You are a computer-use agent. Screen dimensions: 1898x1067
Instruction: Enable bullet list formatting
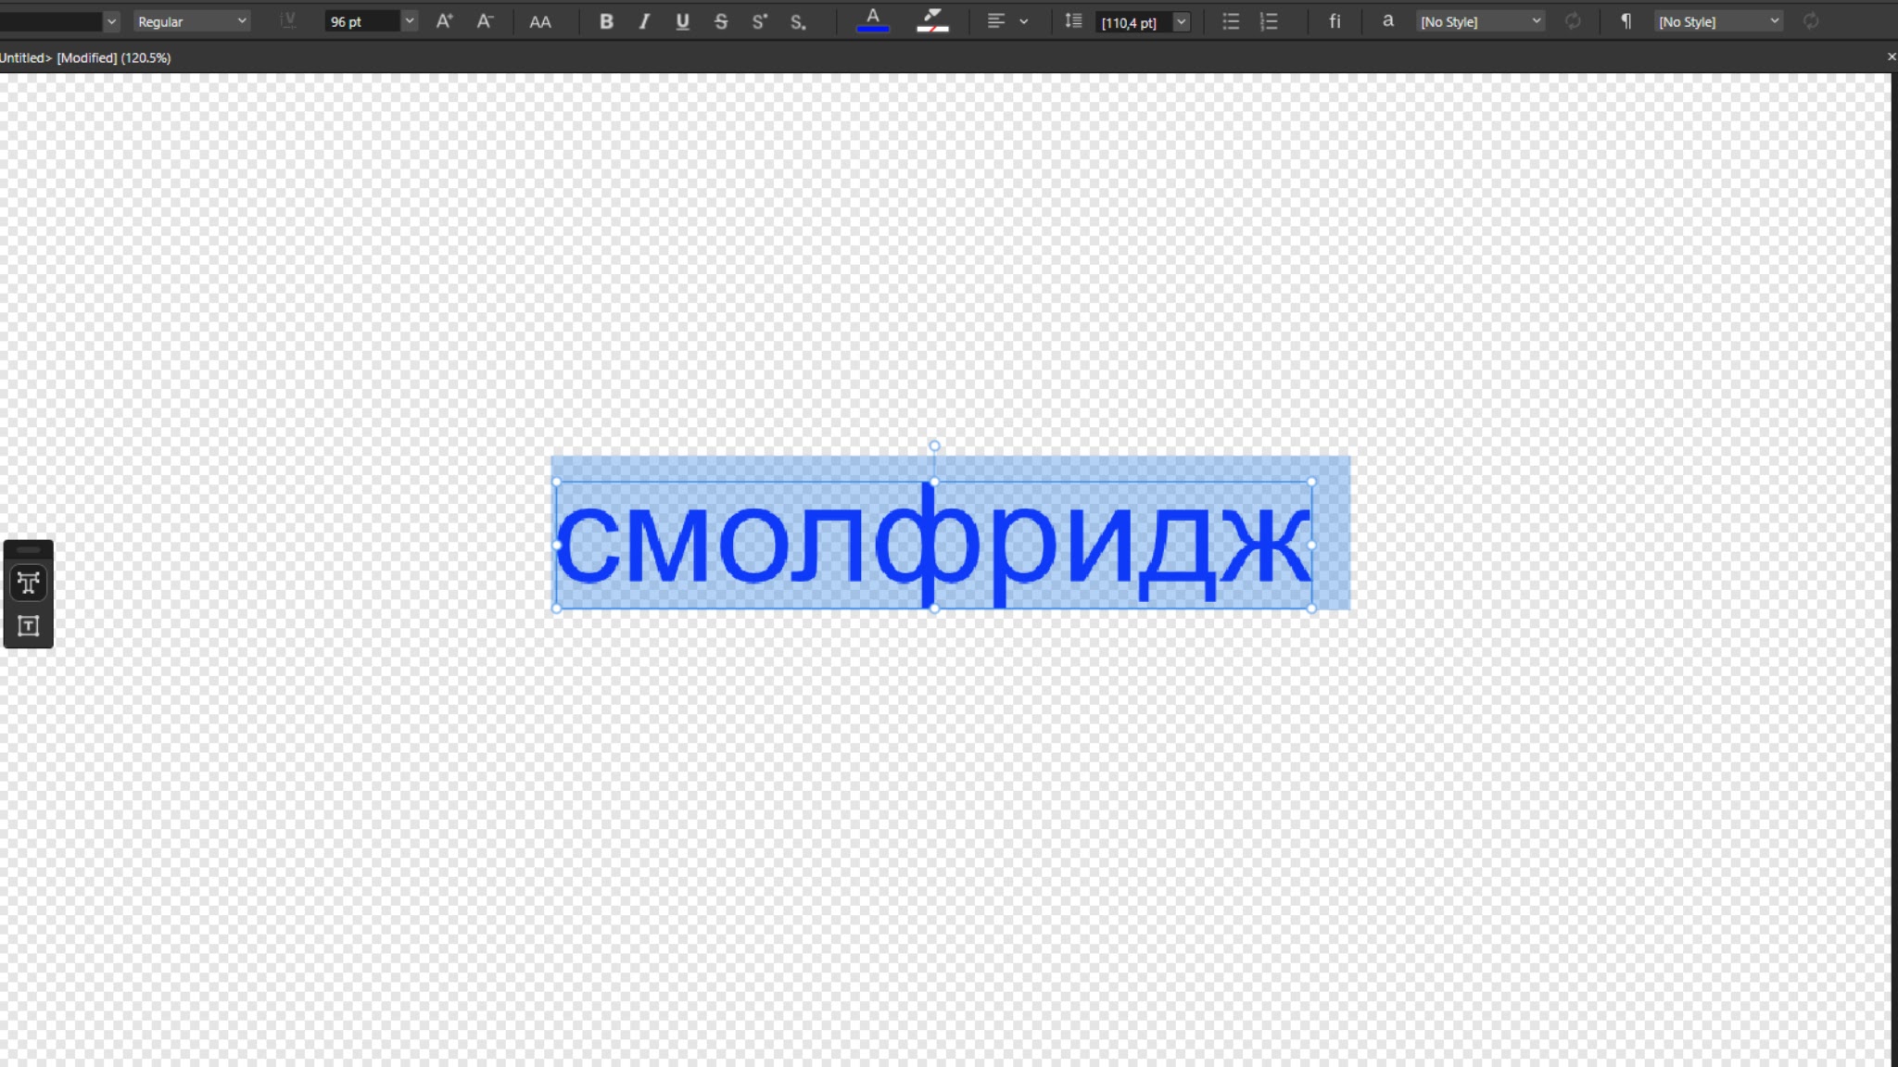click(x=1231, y=21)
